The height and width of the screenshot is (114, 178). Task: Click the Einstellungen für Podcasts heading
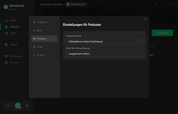pos(82,25)
